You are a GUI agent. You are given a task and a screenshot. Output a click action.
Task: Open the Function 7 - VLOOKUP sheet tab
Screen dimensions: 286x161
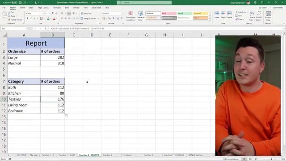point(174,155)
